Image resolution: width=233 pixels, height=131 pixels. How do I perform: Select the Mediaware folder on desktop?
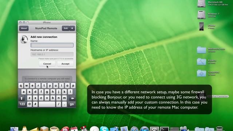tap(201, 50)
